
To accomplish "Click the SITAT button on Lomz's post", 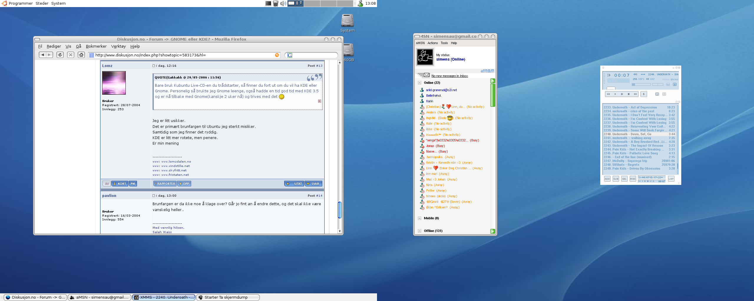I will pyautogui.click(x=294, y=184).
